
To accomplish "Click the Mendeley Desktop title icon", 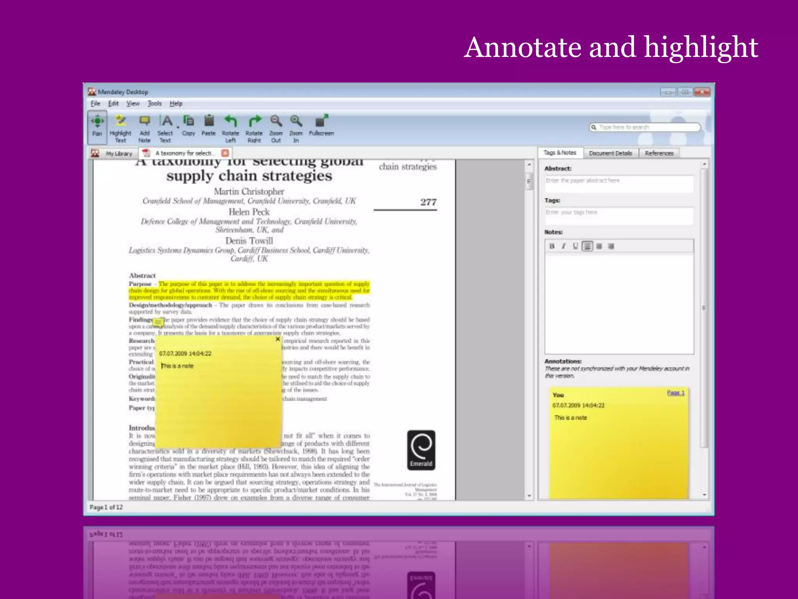I will click(92, 92).
